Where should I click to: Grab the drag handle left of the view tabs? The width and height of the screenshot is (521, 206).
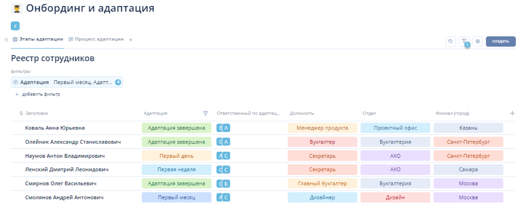6,39
